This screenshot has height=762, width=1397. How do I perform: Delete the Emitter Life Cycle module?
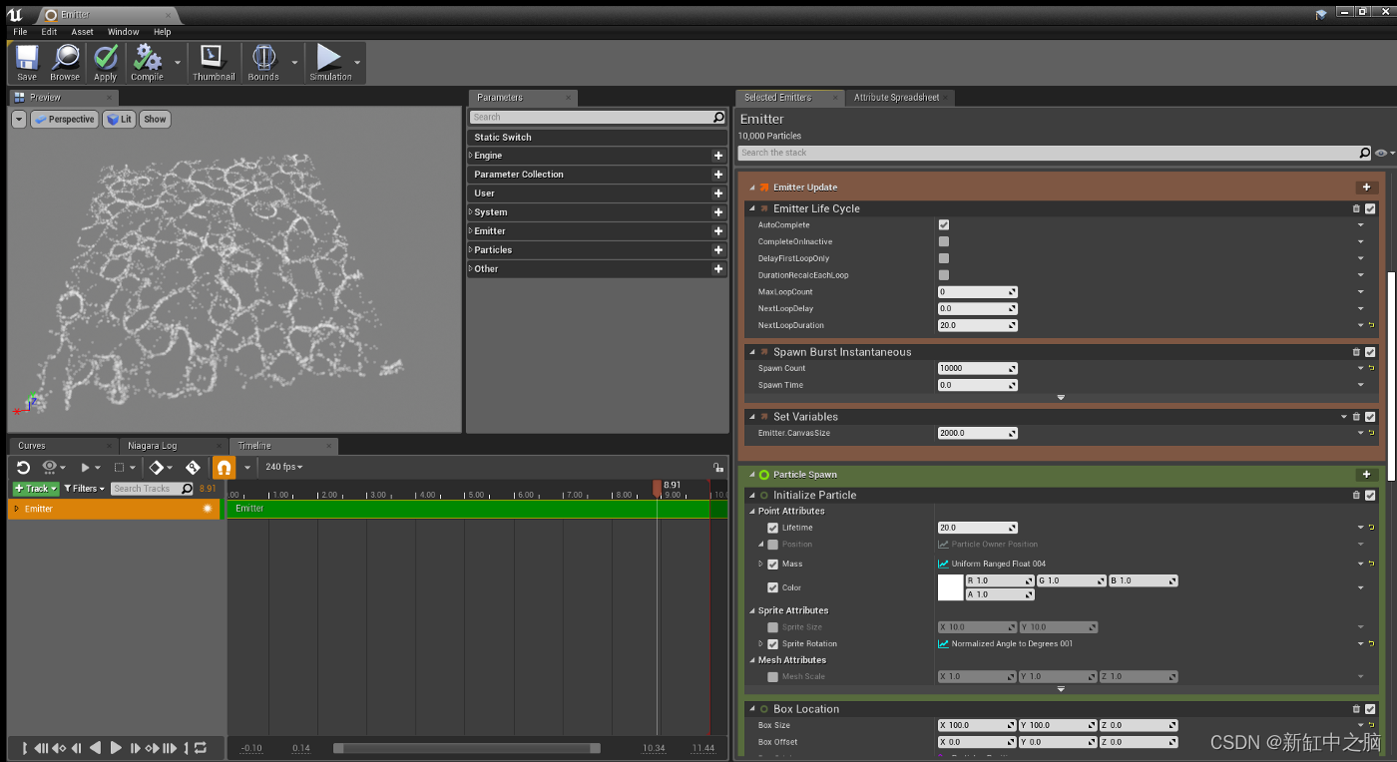(x=1356, y=208)
